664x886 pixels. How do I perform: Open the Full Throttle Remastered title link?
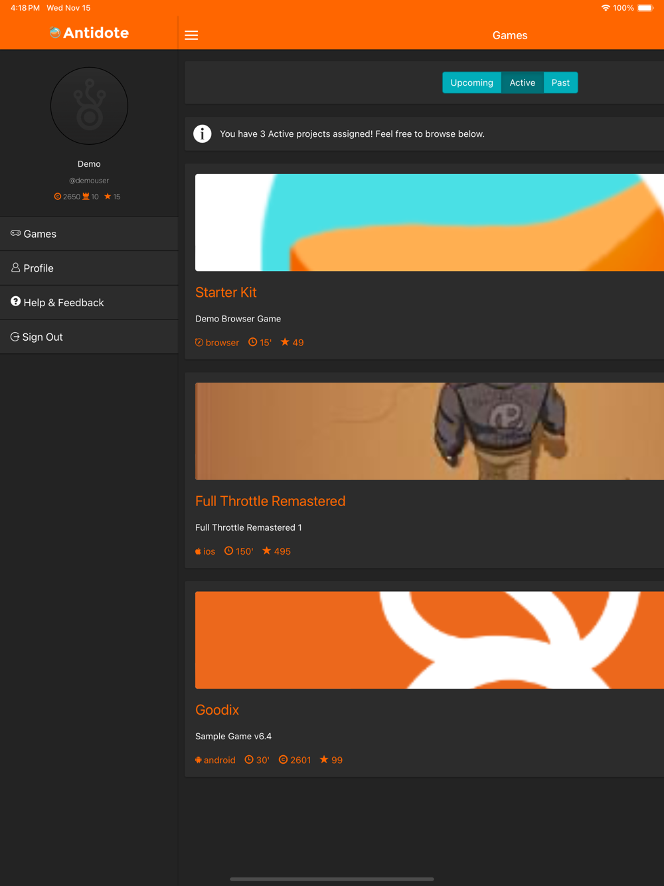click(270, 501)
